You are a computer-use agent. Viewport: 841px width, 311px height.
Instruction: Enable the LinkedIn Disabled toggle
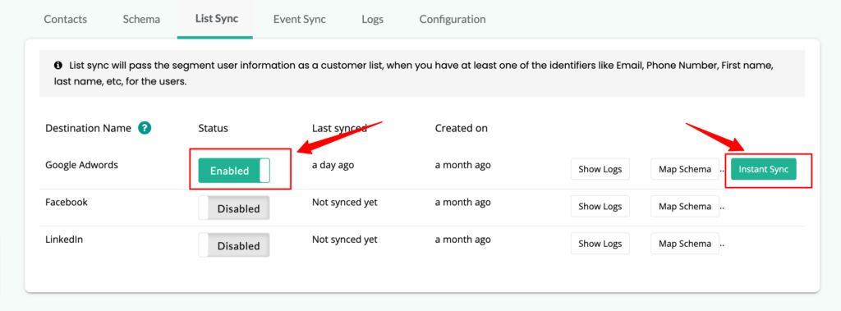click(x=234, y=245)
